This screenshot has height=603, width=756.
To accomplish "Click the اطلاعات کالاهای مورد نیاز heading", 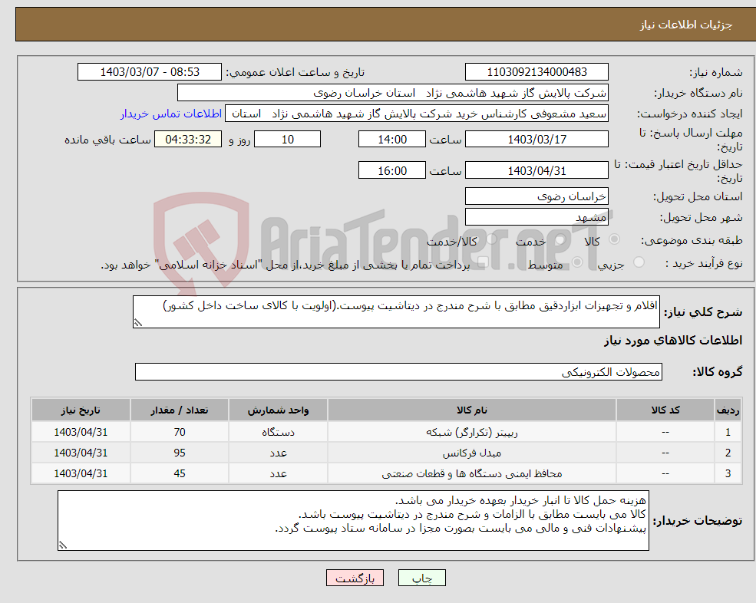I will (672, 341).
